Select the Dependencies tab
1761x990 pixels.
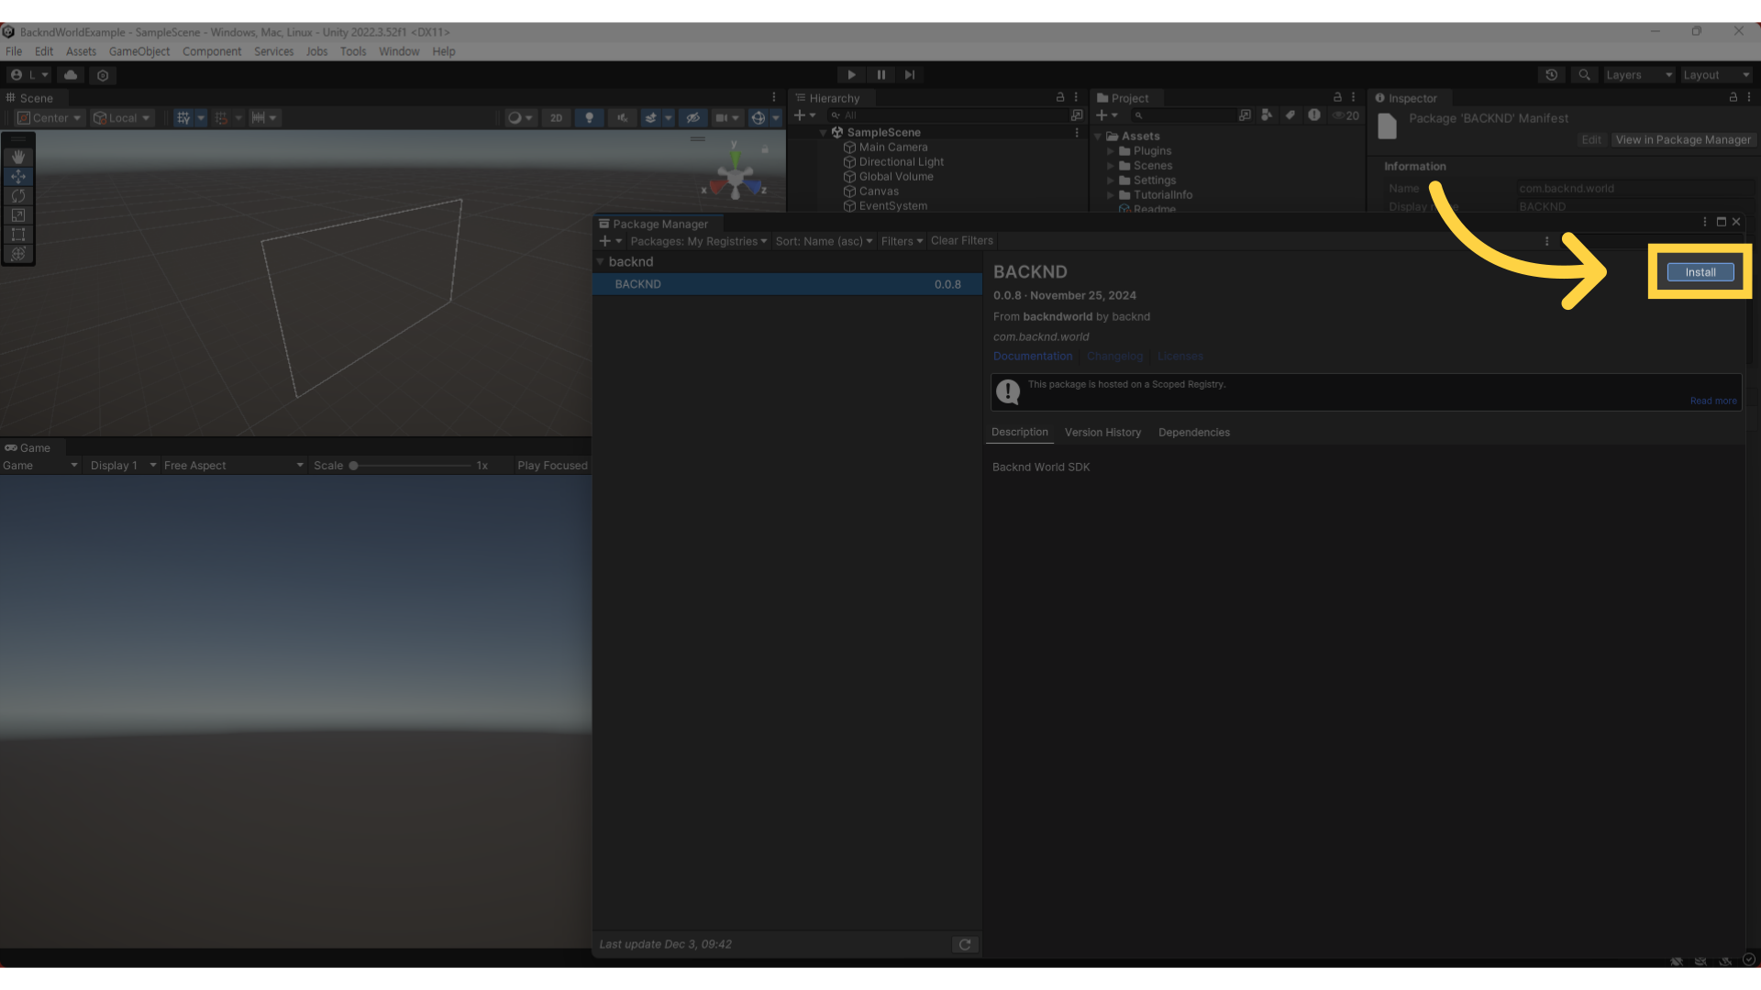1194,432
